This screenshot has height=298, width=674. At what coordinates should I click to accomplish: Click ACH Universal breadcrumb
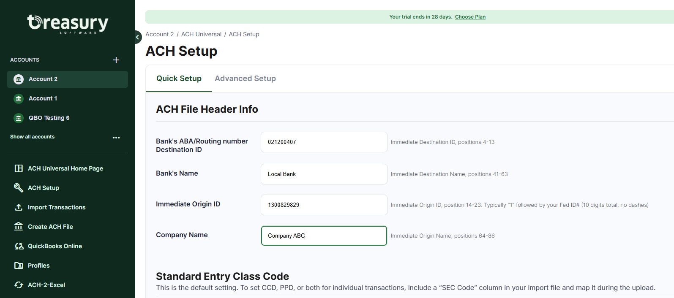[x=201, y=34]
